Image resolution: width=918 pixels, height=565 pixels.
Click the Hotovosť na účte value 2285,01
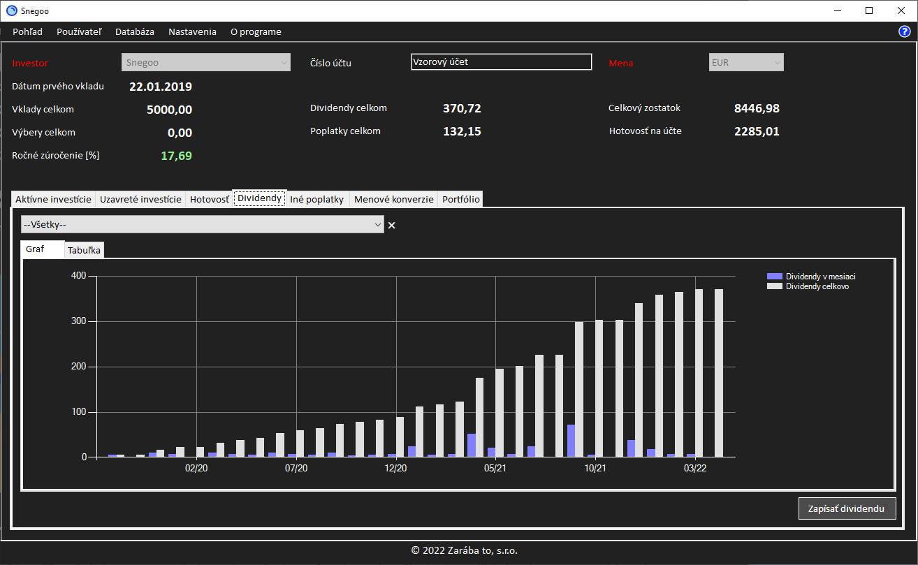757,131
